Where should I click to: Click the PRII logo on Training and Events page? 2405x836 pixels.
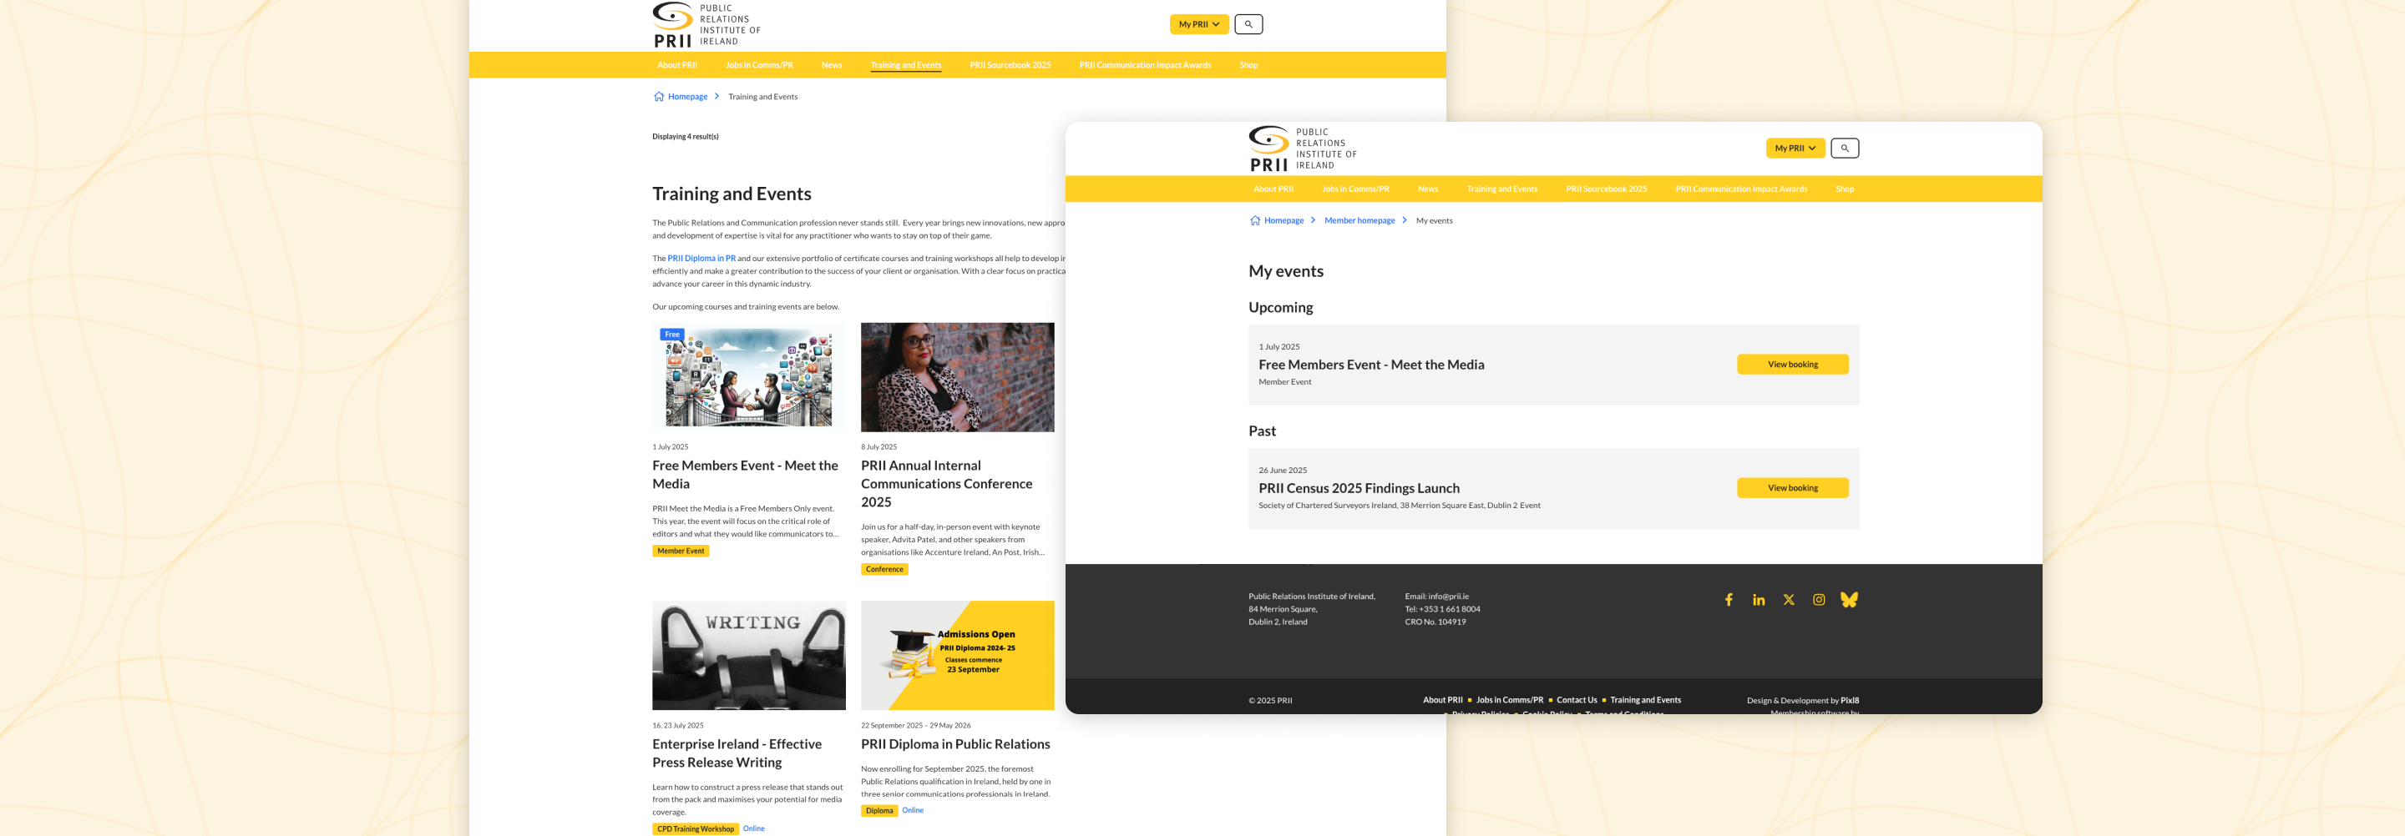[706, 24]
